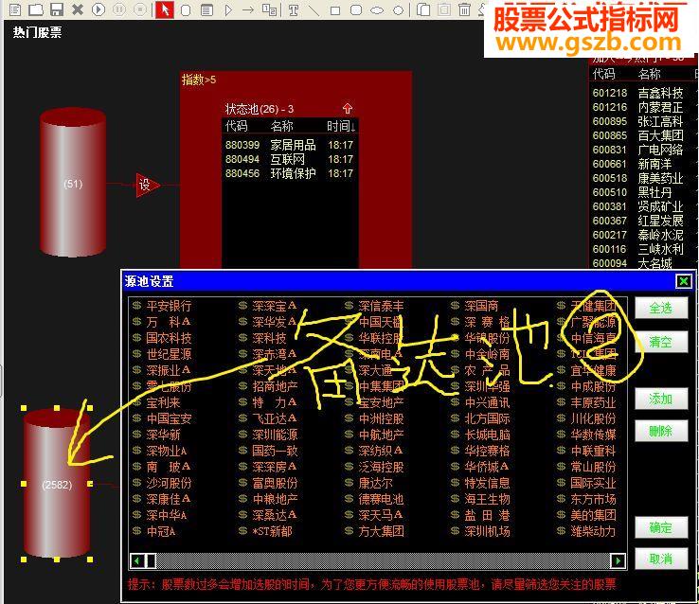Select 600831 广电网络 in right list
Image resolution: width=699 pixels, height=604 pixels.
point(638,150)
